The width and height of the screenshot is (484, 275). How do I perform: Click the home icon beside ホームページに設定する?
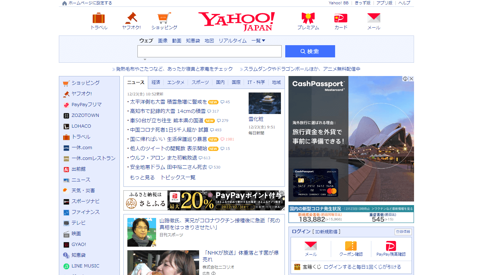pyautogui.click(x=65, y=3)
